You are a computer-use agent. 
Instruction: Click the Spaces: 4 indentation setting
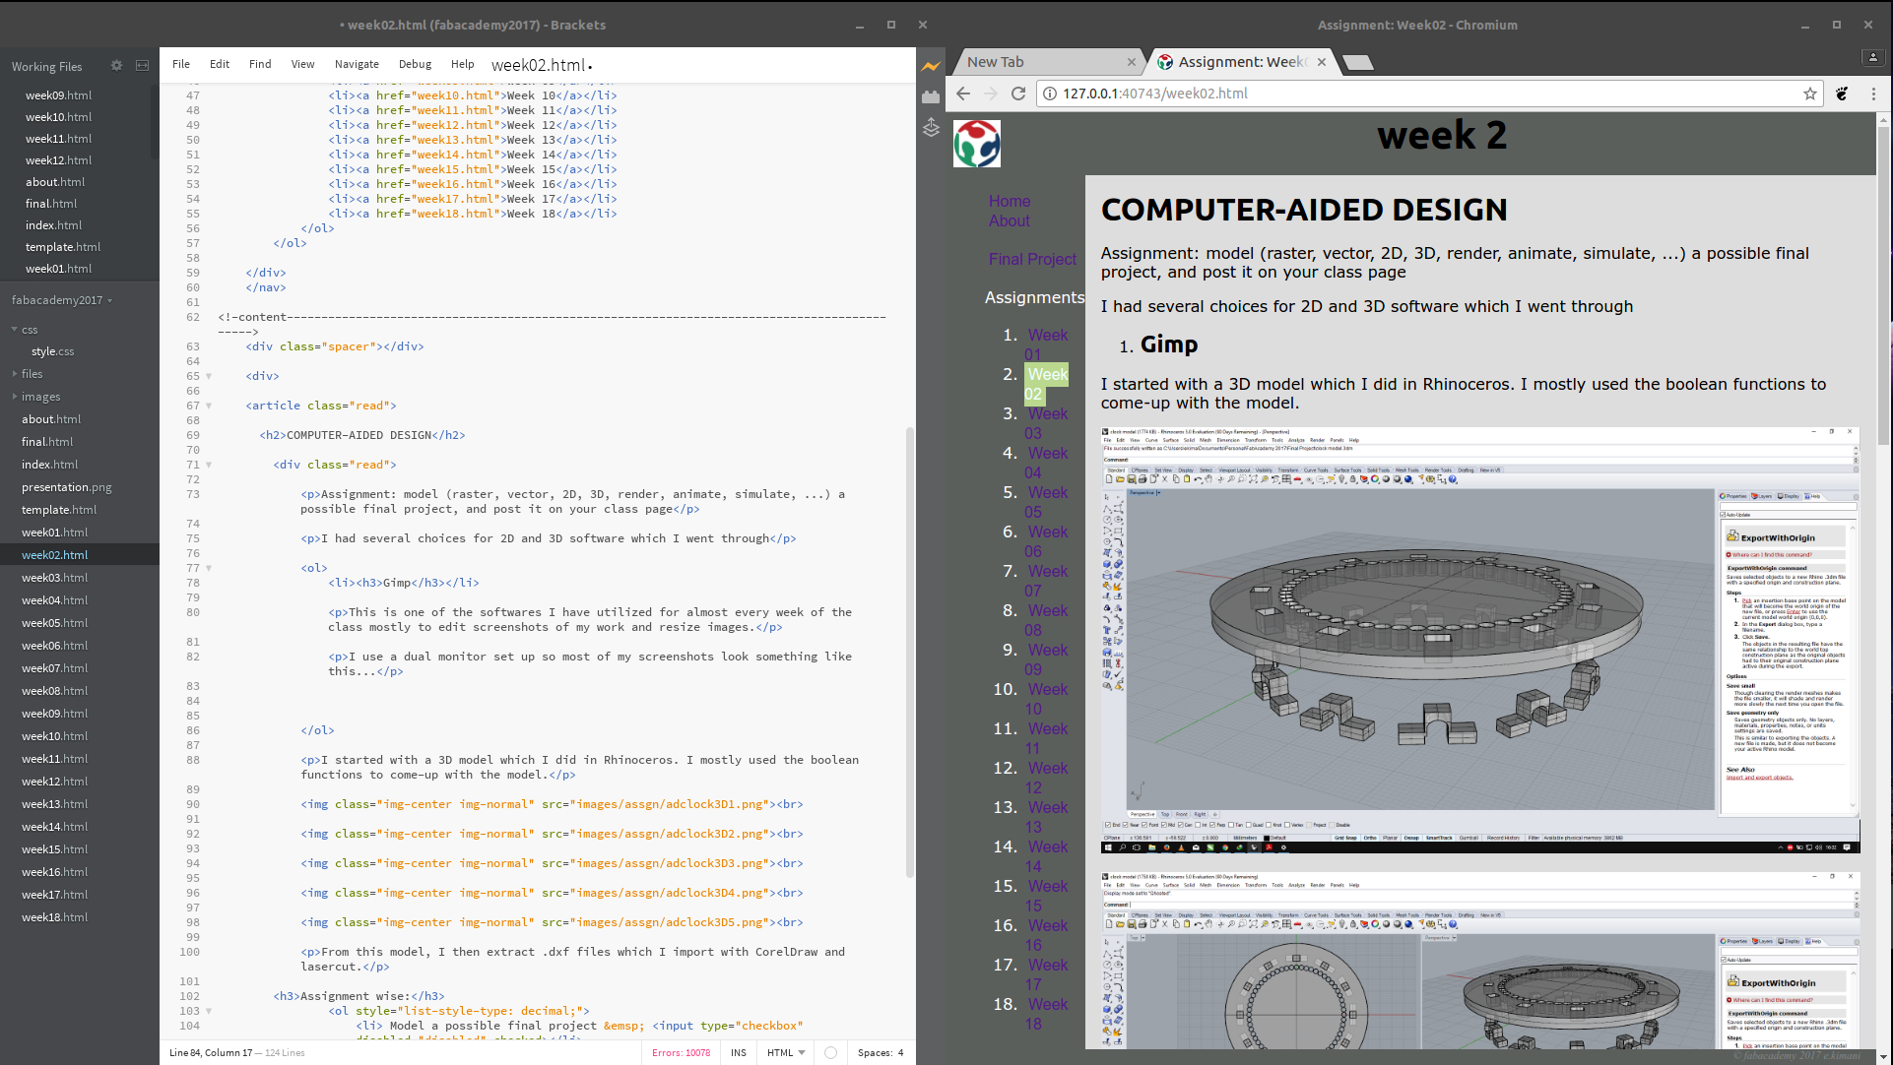point(881,1053)
